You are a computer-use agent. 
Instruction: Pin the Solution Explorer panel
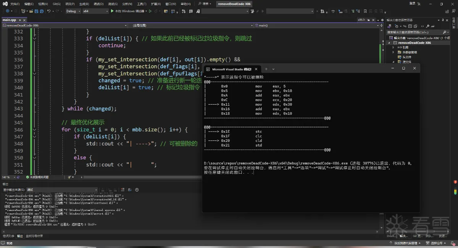[x=443, y=19]
